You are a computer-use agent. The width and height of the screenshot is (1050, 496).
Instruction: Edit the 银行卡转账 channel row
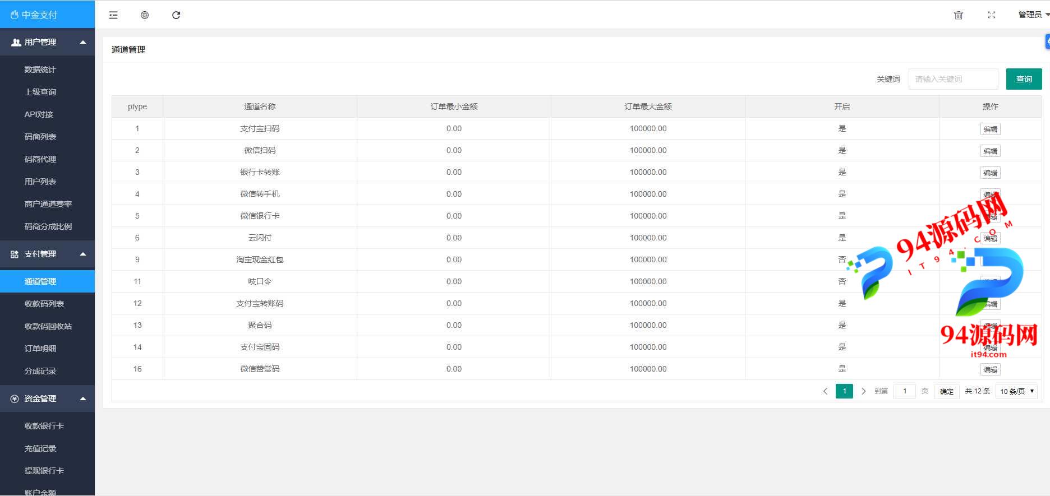tap(990, 173)
